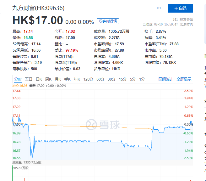
Task: Open 区间统计 range statistics
Action: coord(166,79)
